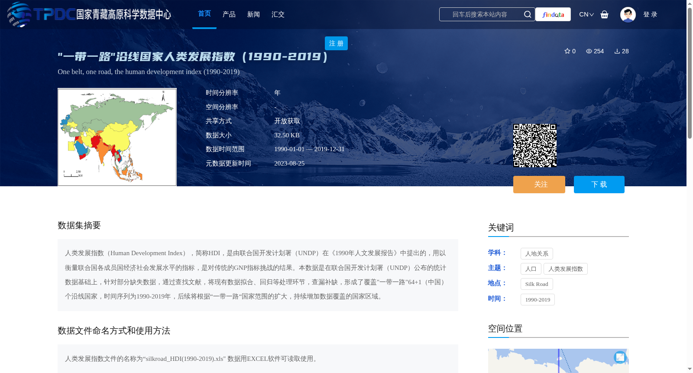693x373 pixels.
Task: Click the 数据集摘要 section heading
Action: (x=79, y=225)
